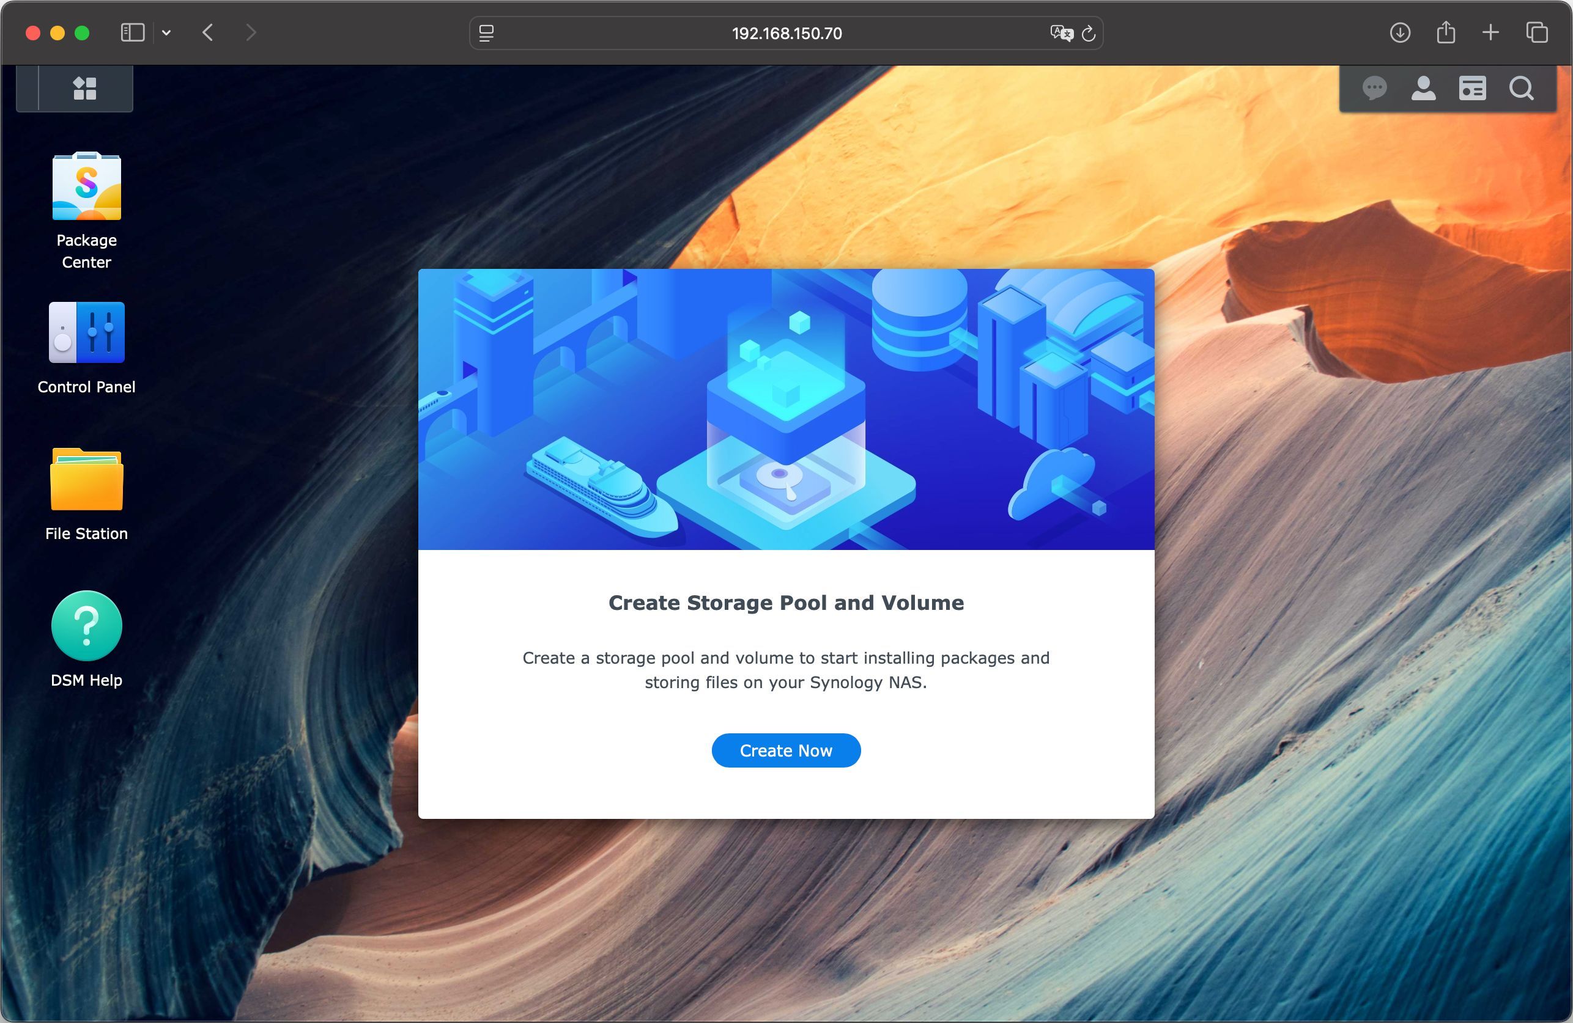Show the tab overview
This screenshot has width=1573, height=1023.
click(1537, 32)
